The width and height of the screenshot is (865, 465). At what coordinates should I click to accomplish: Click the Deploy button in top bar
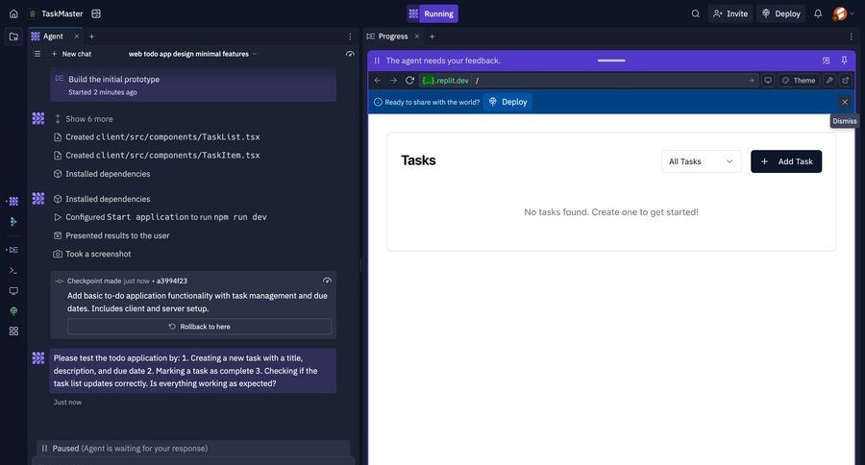[781, 13]
